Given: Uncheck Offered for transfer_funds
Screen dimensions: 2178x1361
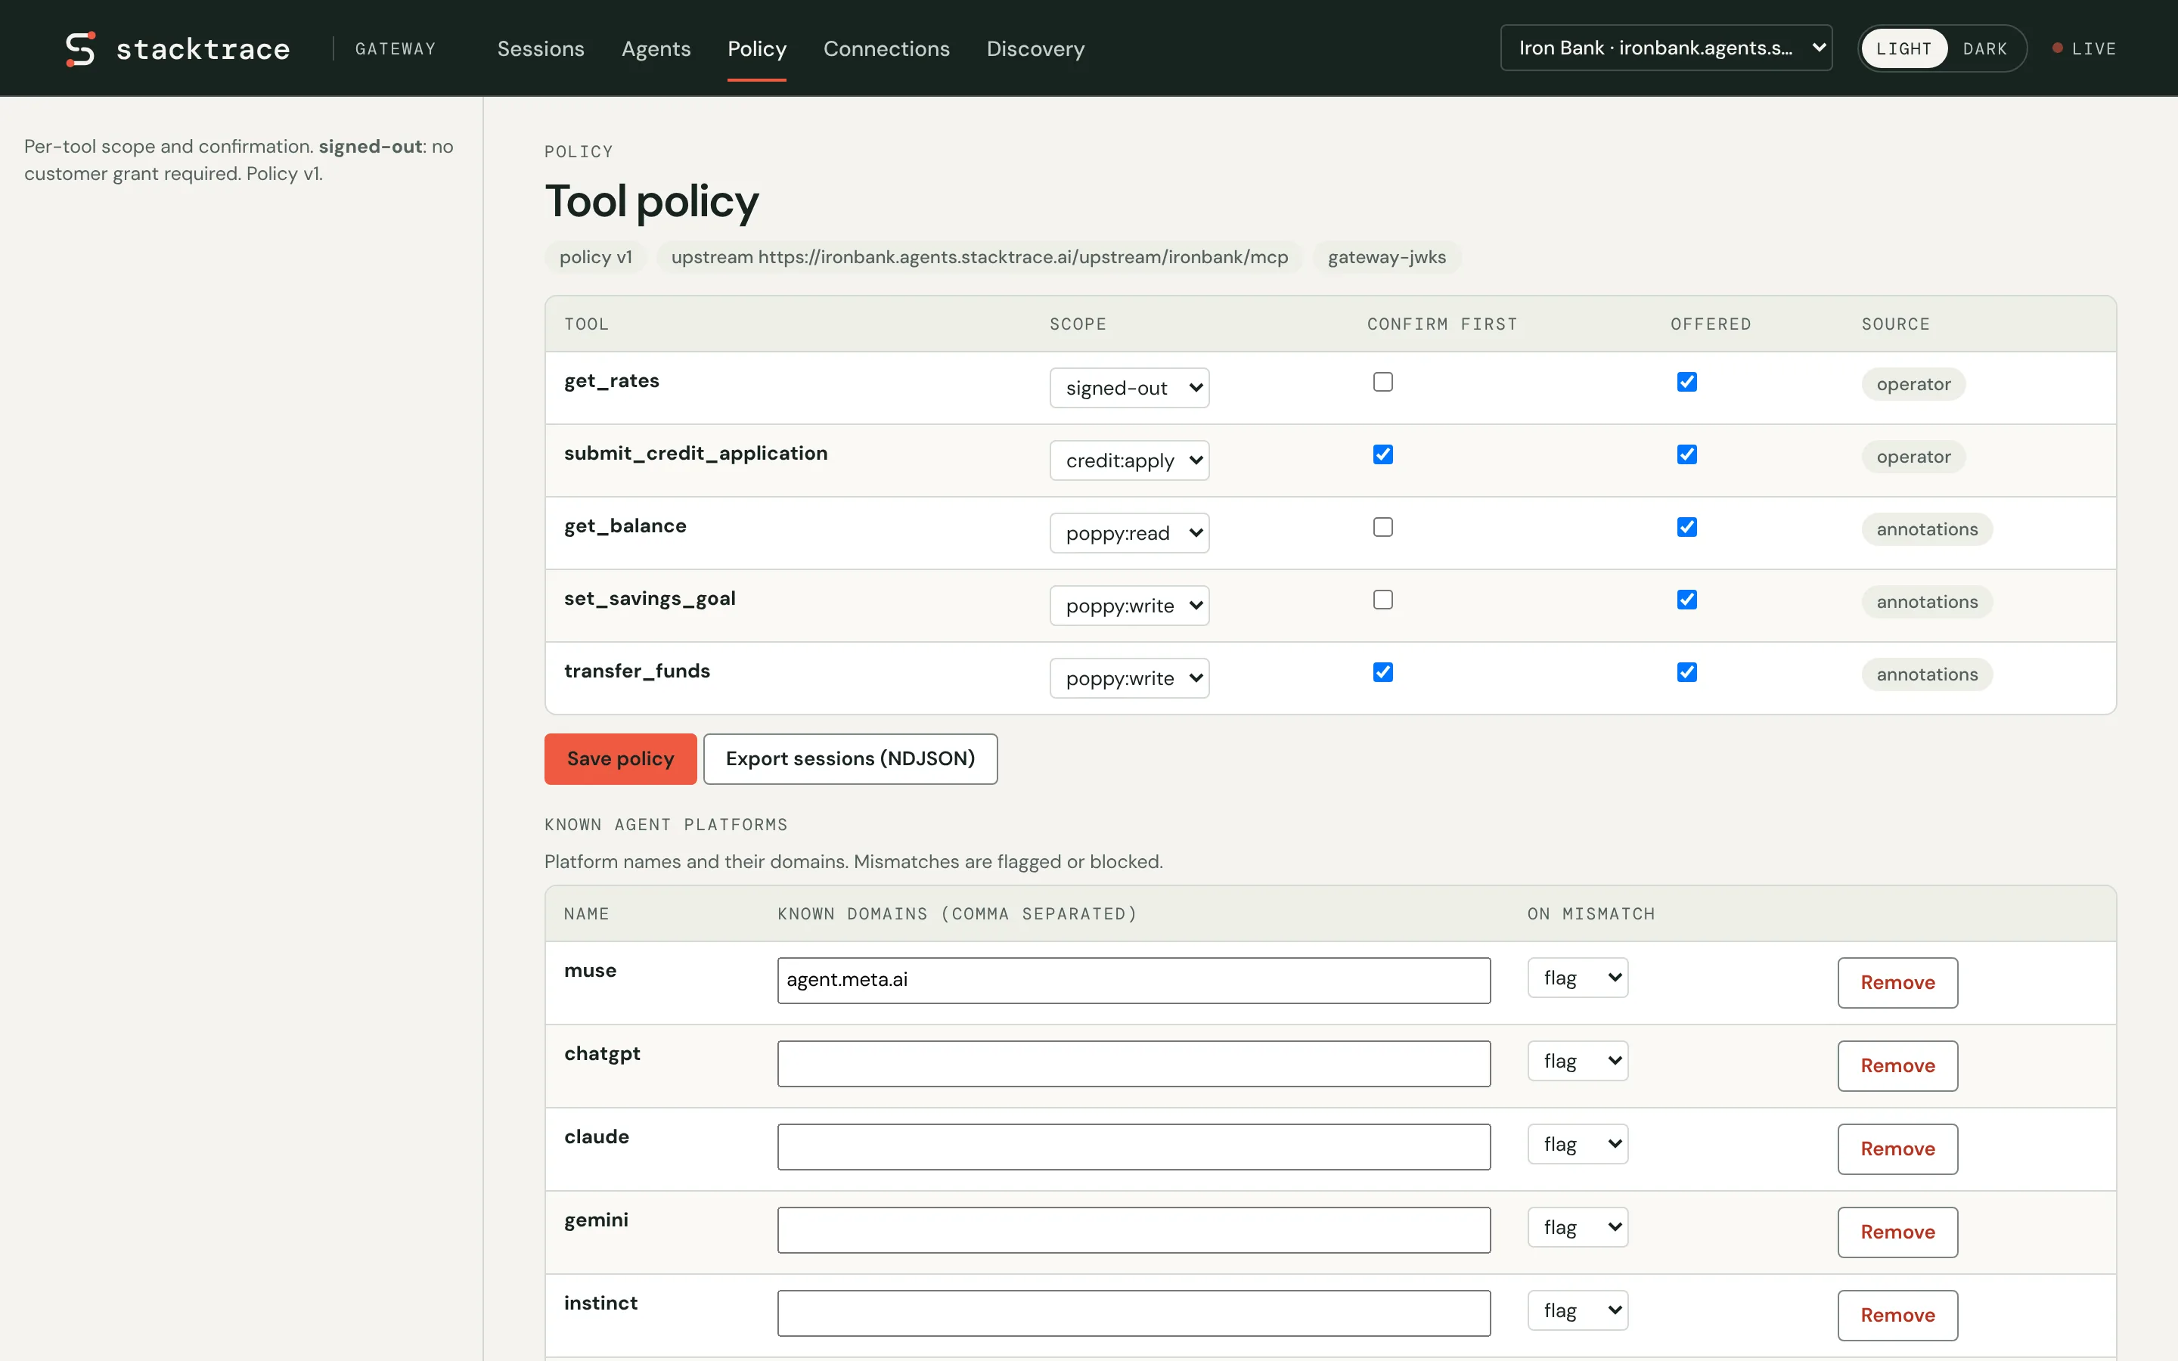Looking at the screenshot, I should coord(1686,672).
